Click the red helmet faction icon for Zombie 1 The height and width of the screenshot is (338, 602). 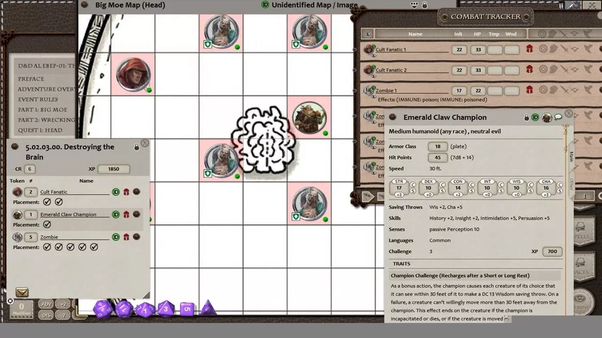(x=529, y=90)
